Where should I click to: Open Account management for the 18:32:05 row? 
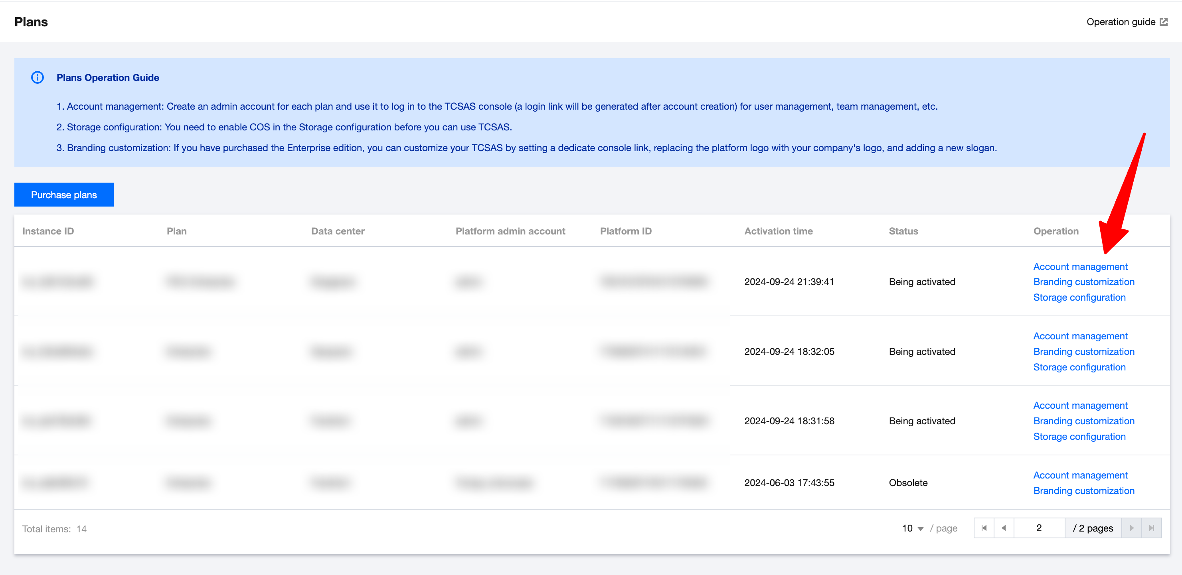click(x=1080, y=336)
